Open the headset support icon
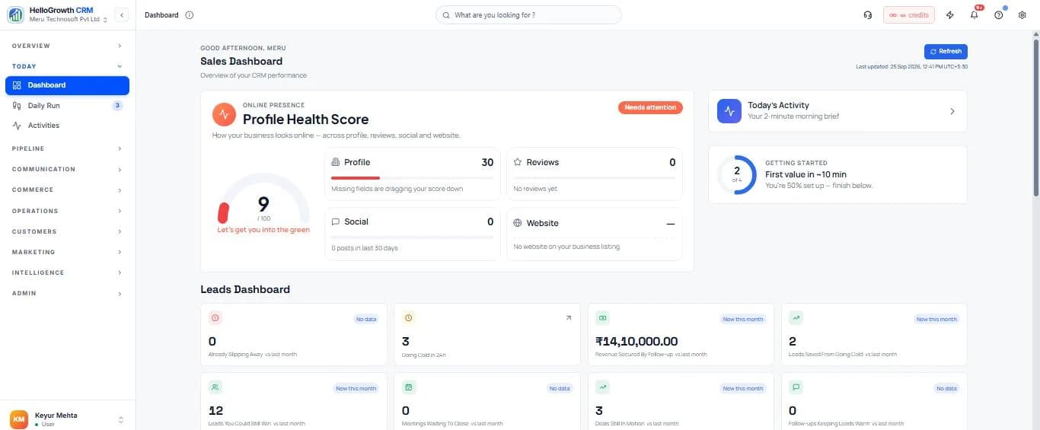 click(x=868, y=15)
